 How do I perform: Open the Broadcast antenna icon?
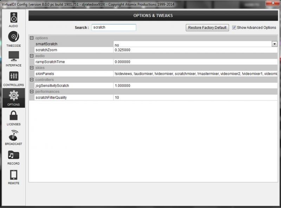(x=14, y=135)
